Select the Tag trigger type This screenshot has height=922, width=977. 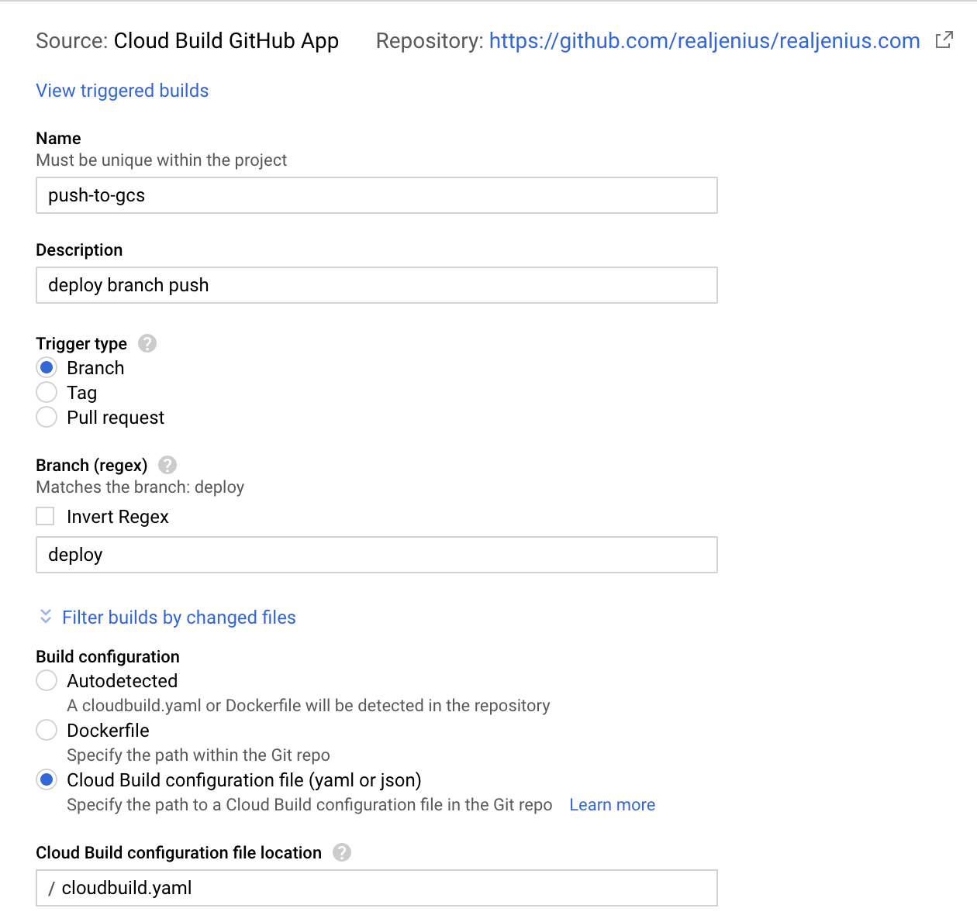point(47,393)
